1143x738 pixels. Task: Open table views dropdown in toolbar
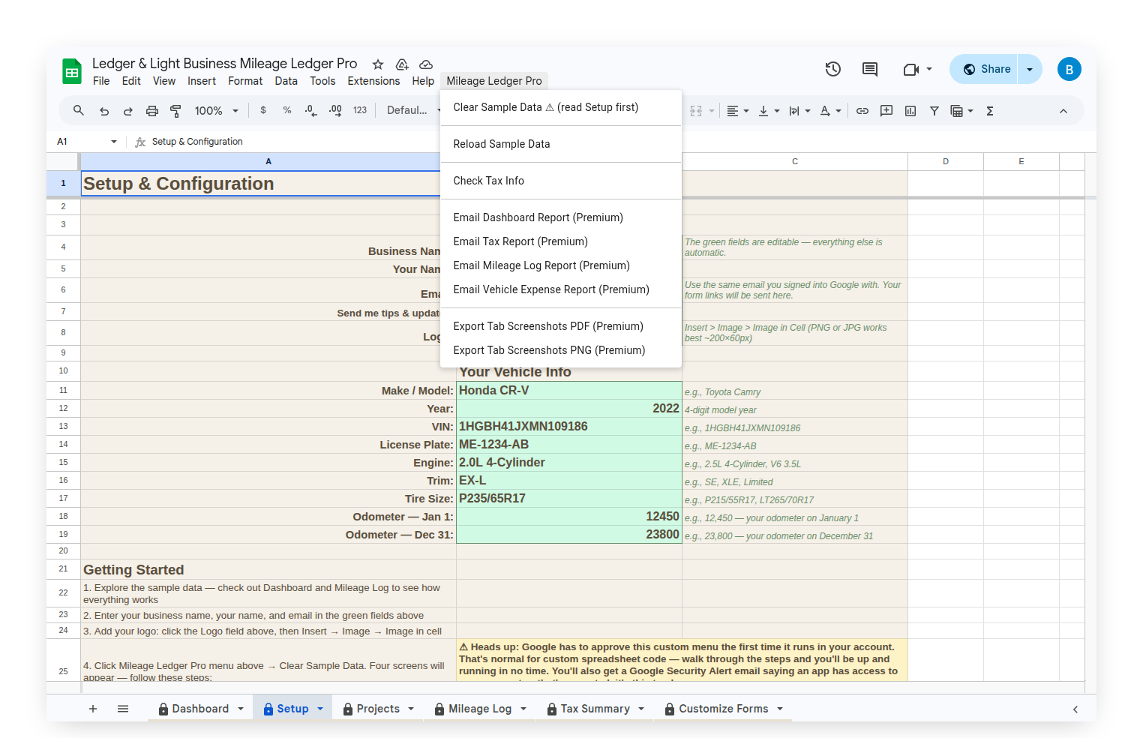[x=961, y=111]
